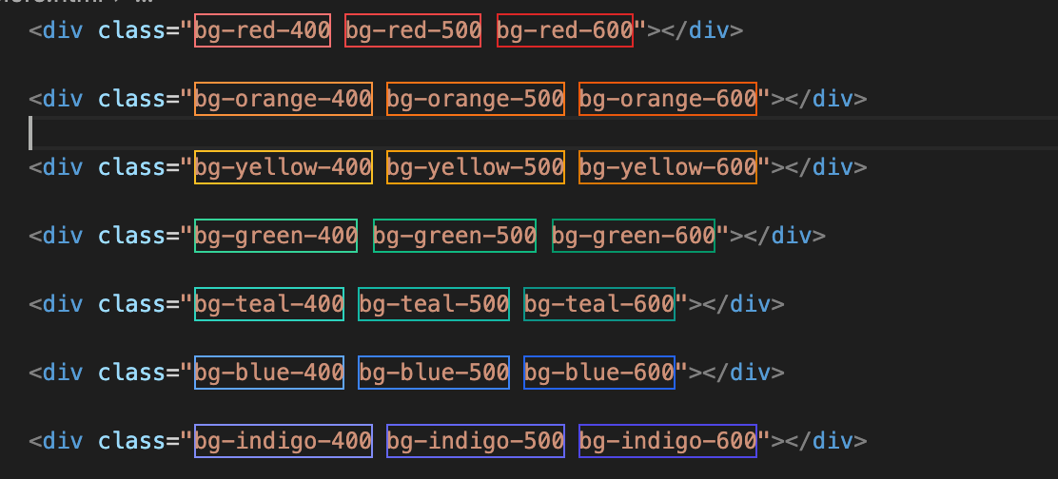Select the bg-yellow-500 class token
This screenshot has height=479, width=1058.
click(x=476, y=167)
